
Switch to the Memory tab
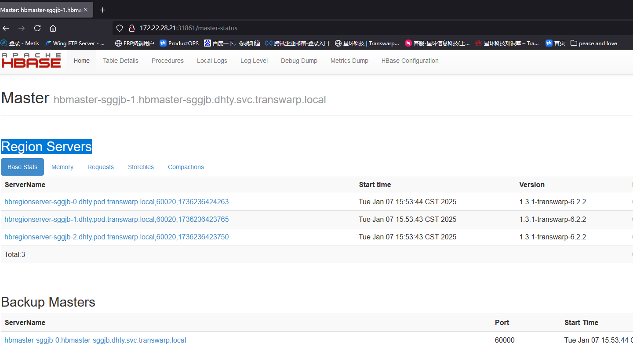pyautogui.click(x=62, y=167)
